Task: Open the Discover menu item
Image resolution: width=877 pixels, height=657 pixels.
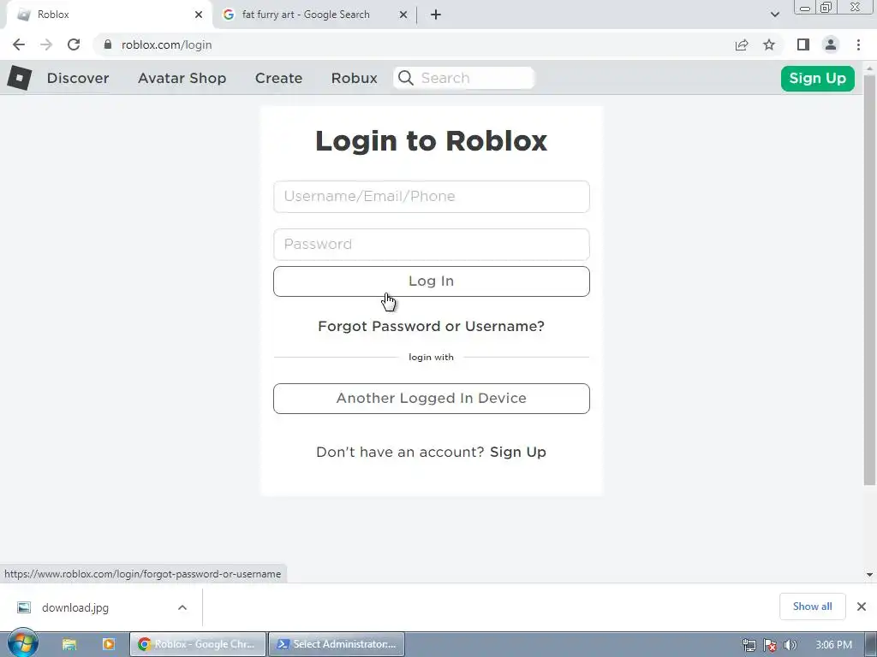Action: (x=78, y=78)
